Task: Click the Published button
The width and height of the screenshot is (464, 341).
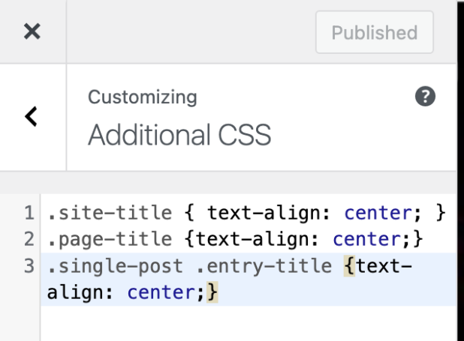Action: 374,32
